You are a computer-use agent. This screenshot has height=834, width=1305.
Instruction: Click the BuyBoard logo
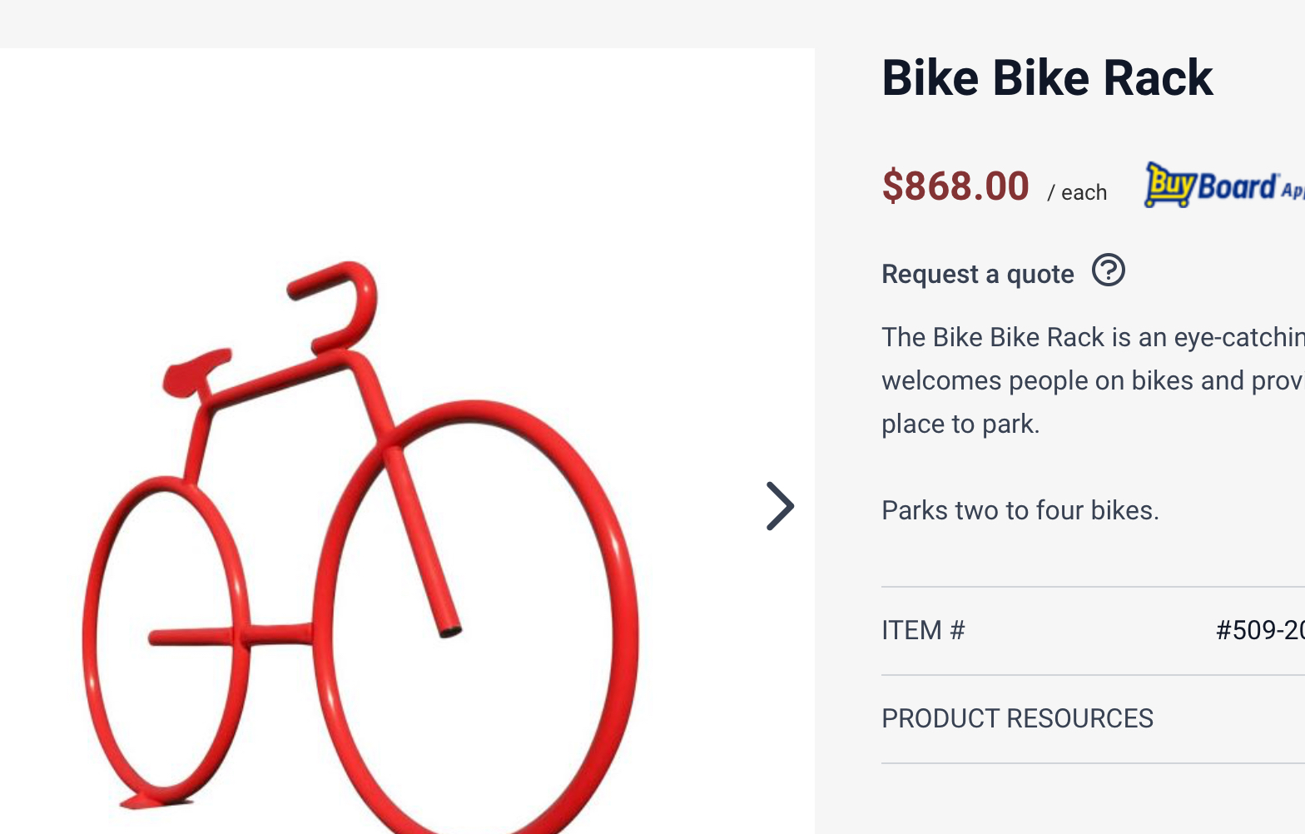coord(1223,184)
